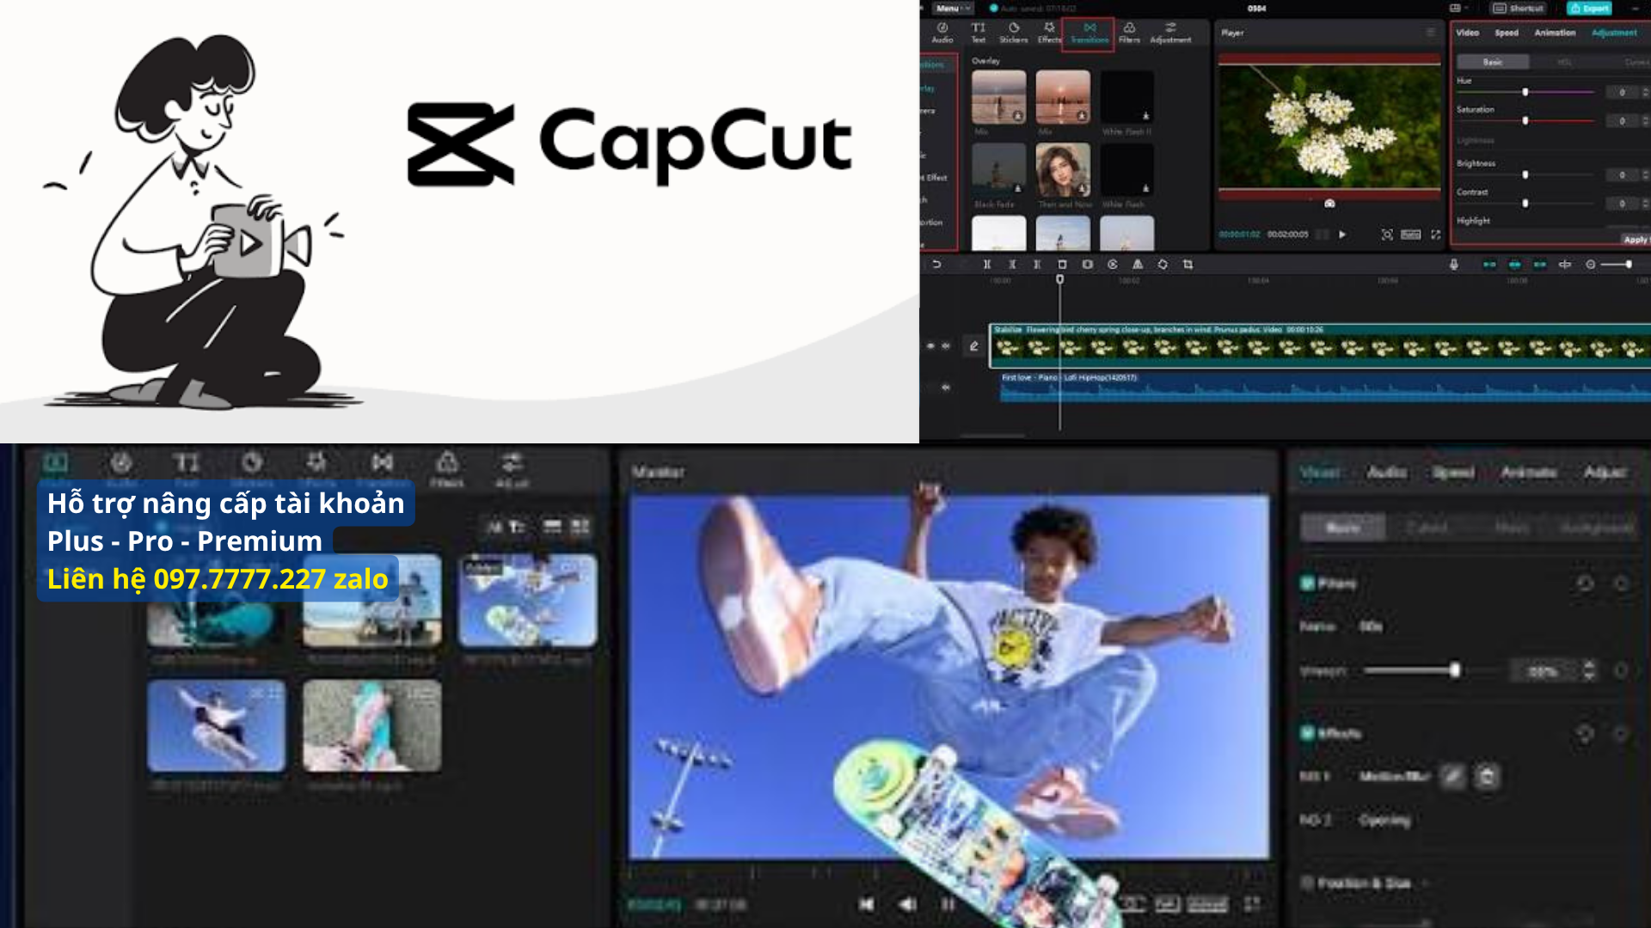This screenshot has width=1651, height=928.
Task: Select the Cutout sub-tab in lower inspector
Action: point(1427,528)
